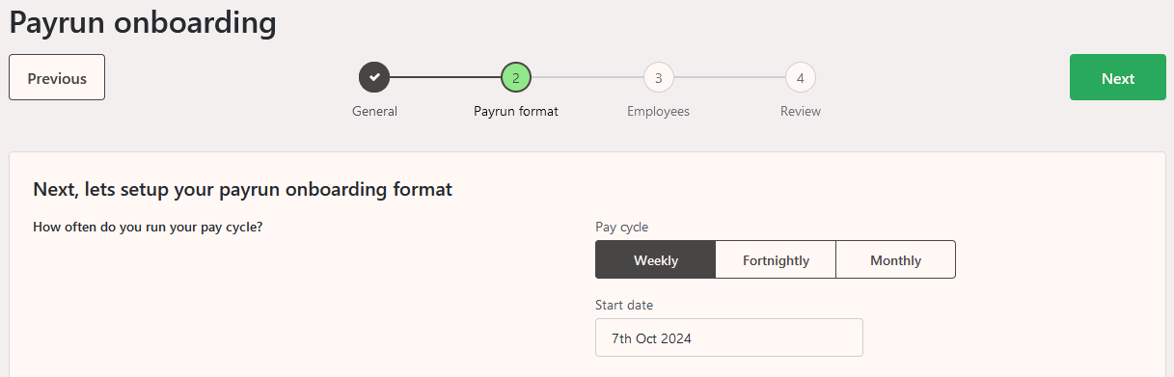Click the green Next button
1174x377 pixels.
coord(1118,77)
